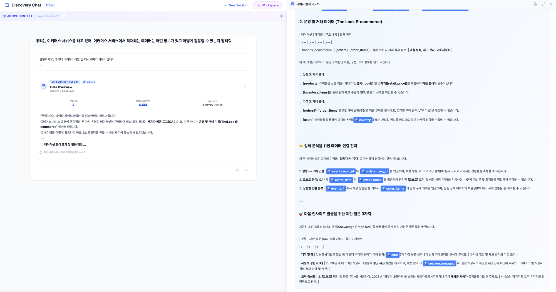This screenshot has width=556, height=292.
Task: Click the session_engaged field chip
Action: [x=439, y=263]
